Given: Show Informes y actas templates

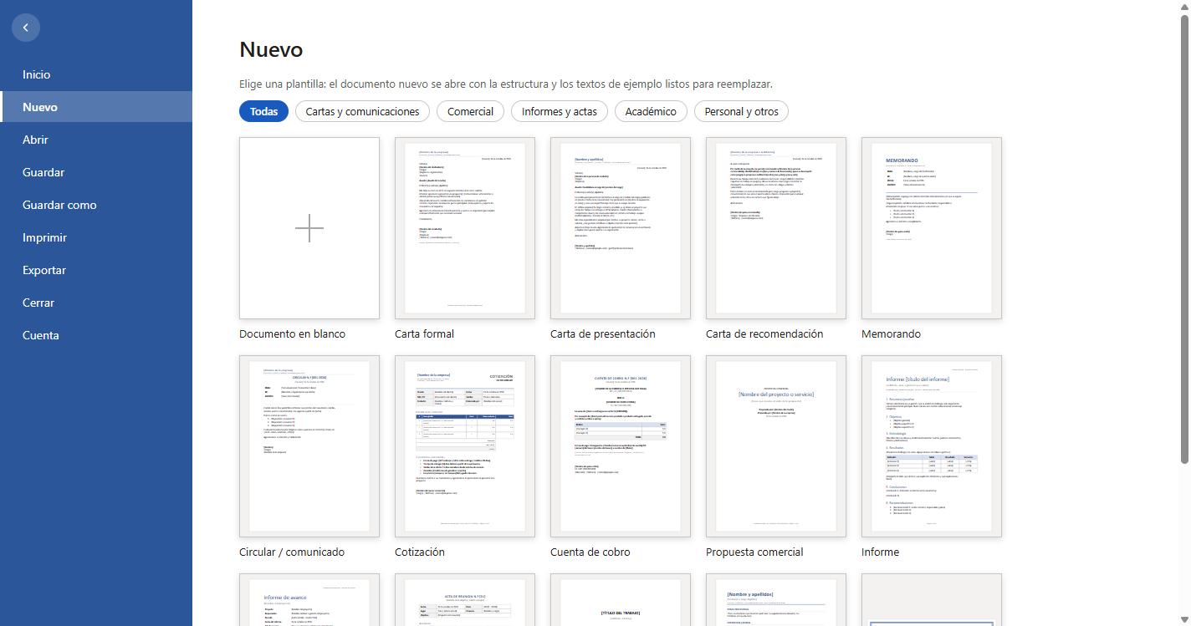Looking at the screenshot, I should click(559, 111).
